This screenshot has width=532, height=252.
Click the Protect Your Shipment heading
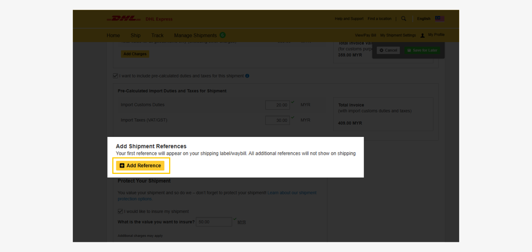(144, 181)
